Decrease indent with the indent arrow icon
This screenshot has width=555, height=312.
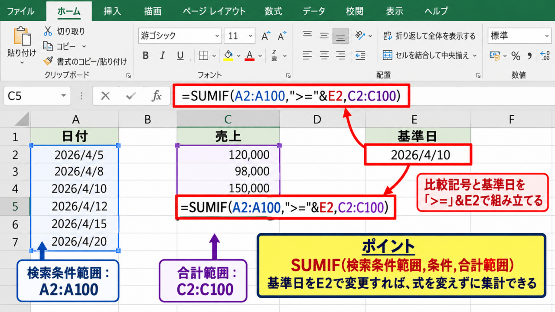click(x=360, y=55)
